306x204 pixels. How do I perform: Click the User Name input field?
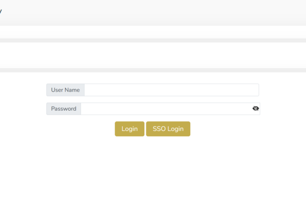[x=171, y=90]
